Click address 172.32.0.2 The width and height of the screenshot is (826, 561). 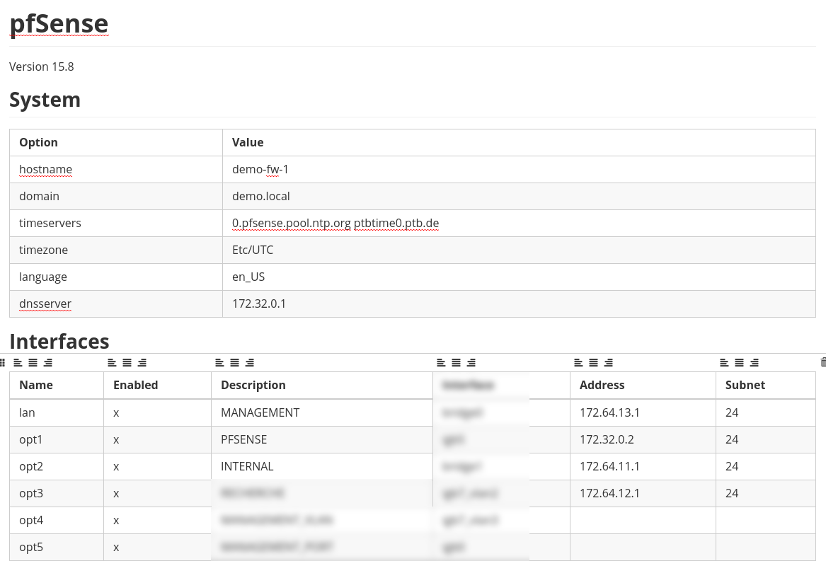607,439
